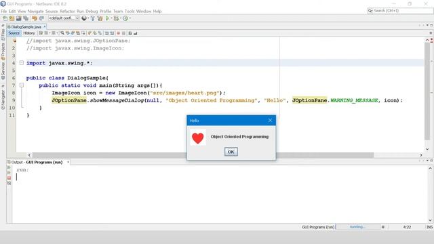Toggle the Highlight Search icon in the editor toolbar
The image size is (434, 244).
click(x=78, y=33)
